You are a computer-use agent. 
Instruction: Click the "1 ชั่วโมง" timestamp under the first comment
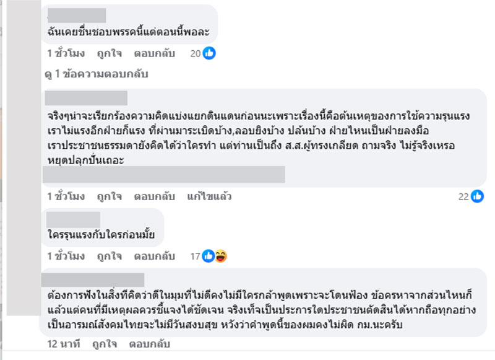(x=66, y=53)
